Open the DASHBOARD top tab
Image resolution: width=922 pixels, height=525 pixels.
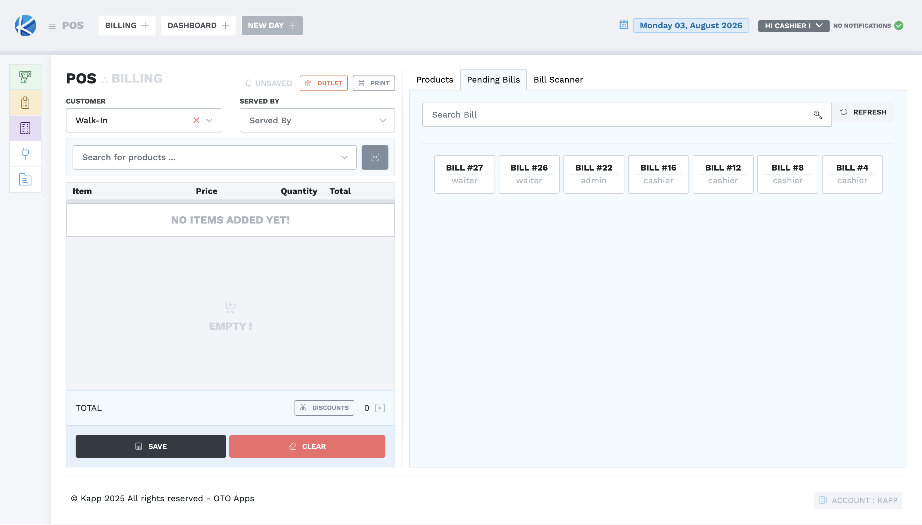(x=198, y=26)
